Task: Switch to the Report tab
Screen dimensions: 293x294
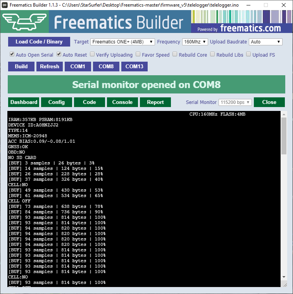Action: 155,102
